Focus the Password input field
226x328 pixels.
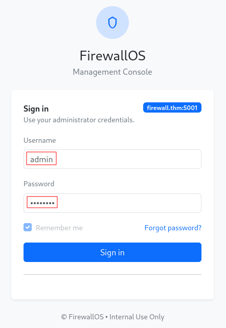[x=112, y=203]
